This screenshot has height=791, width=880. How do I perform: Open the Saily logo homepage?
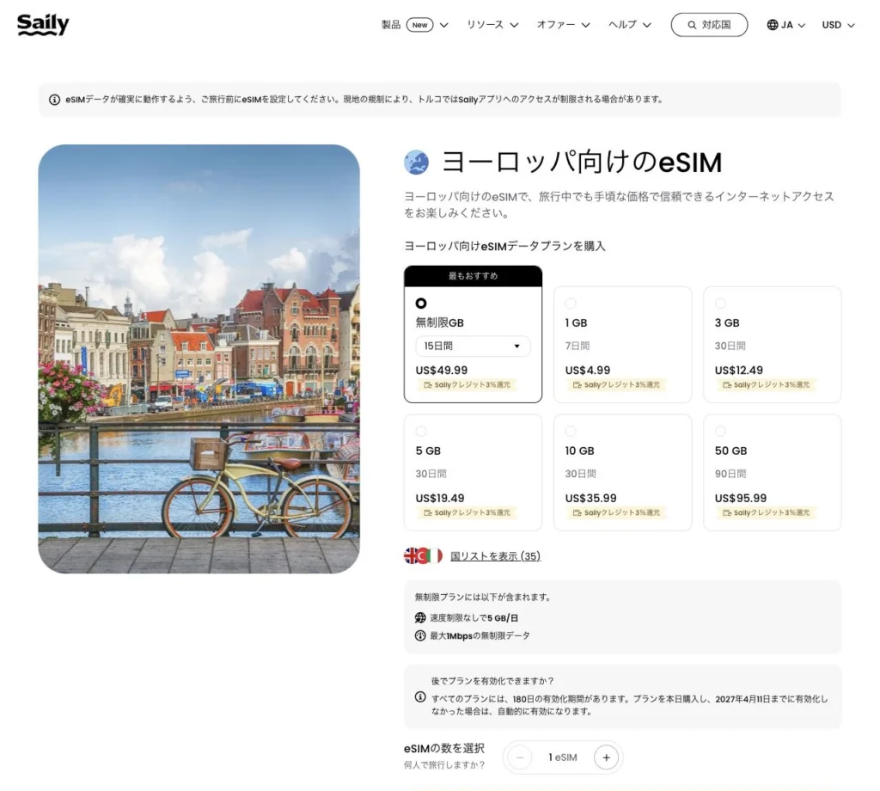[x=43, y=24]
